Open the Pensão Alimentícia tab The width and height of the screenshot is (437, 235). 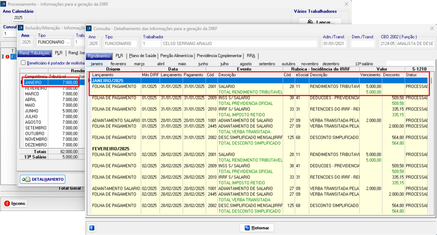[176, 55]
